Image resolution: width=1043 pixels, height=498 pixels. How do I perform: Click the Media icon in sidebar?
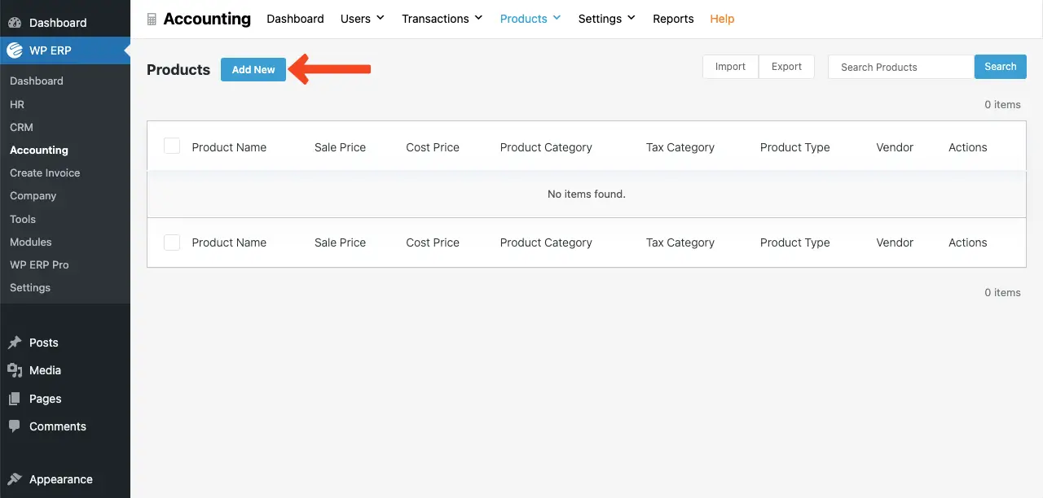(15, 370)
